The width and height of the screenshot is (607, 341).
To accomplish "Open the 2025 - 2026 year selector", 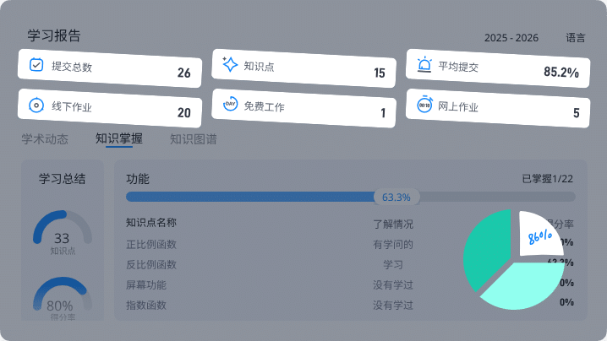I will pos(511,38).
